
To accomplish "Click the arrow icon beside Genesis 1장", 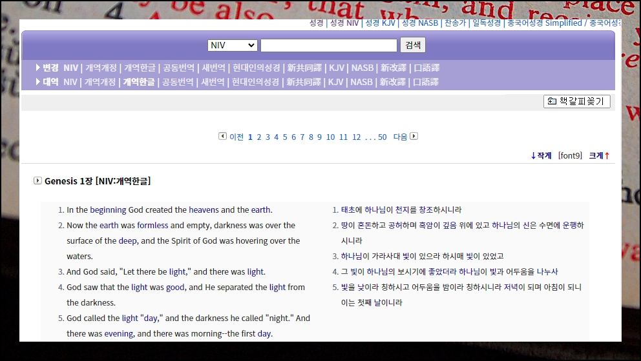I will click(x=37, y=180).
